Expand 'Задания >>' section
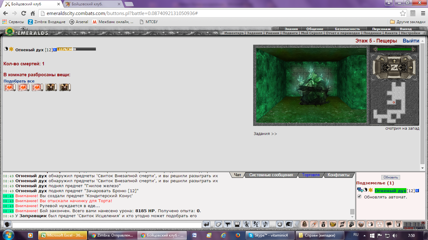Viewport: 428px width, 240px height. click(265, 134)
